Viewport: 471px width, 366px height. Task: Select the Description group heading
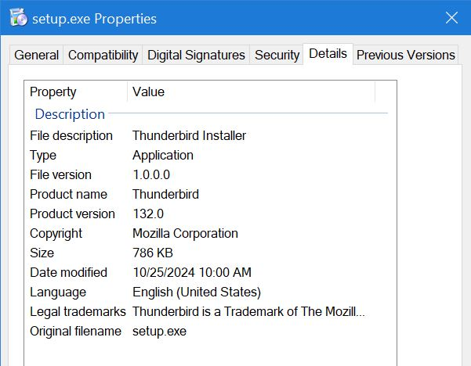coord(70,114)
